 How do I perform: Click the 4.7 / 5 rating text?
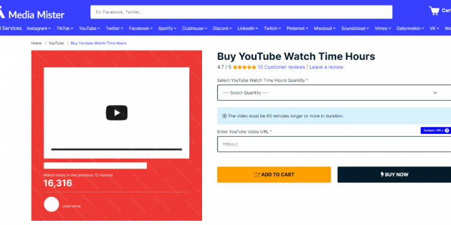point(224,67)
